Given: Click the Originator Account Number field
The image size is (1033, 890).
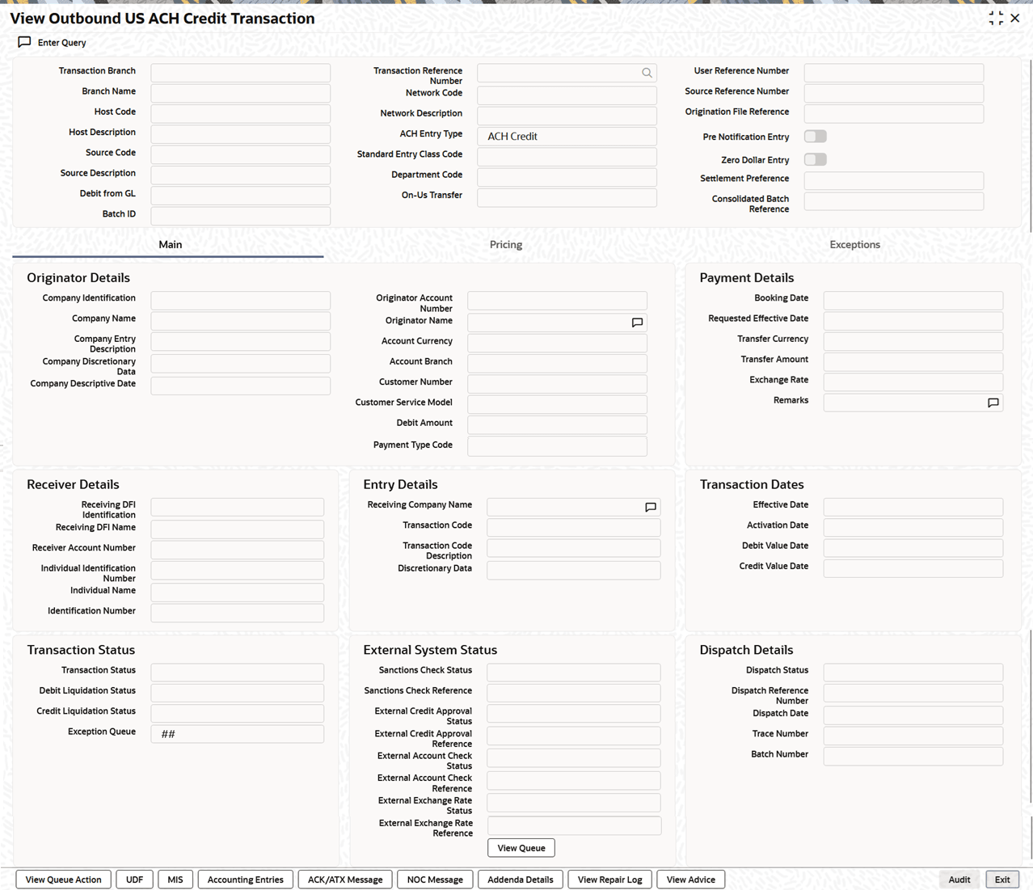Looking at the screenshot, I should [x=557, y=300].
